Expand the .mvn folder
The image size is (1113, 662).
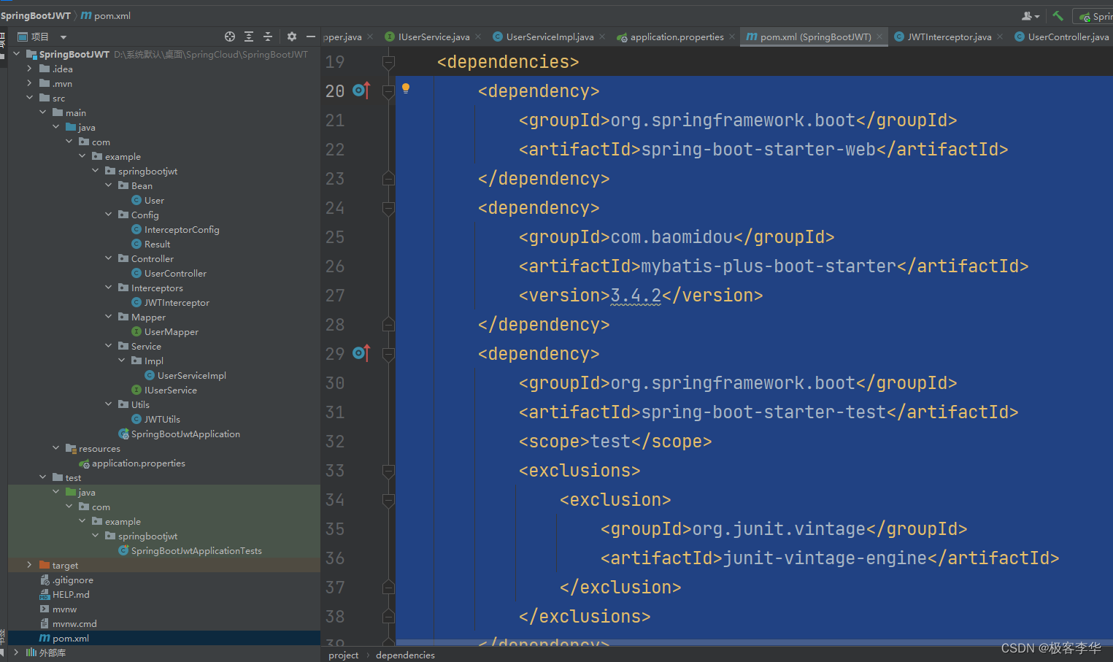tap(29, 83)
